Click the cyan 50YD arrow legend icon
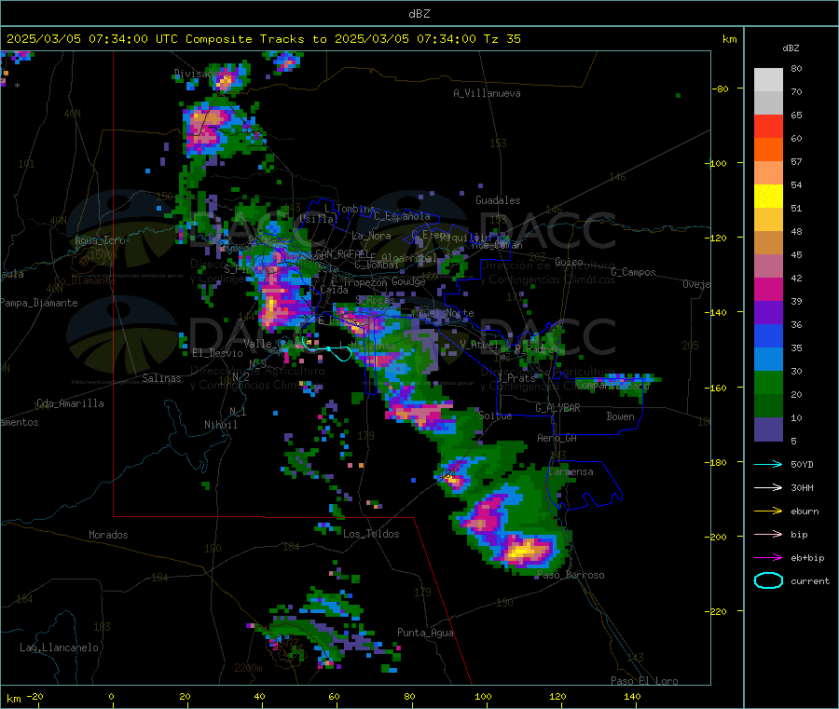This screenshot has height=709, width=839. 768,464
